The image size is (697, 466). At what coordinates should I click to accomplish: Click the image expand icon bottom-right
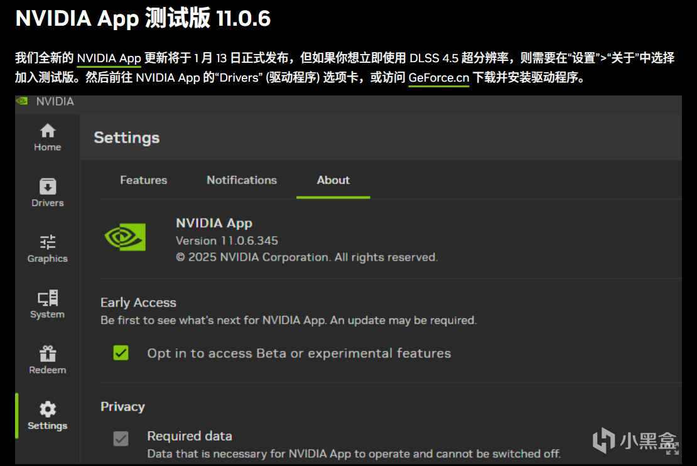673,448
